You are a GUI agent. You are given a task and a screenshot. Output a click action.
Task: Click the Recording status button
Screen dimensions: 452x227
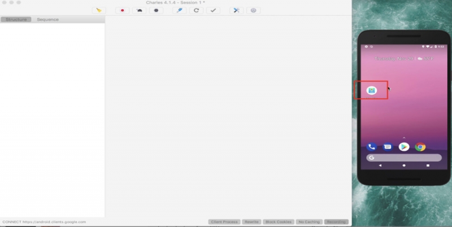[336, 222]
